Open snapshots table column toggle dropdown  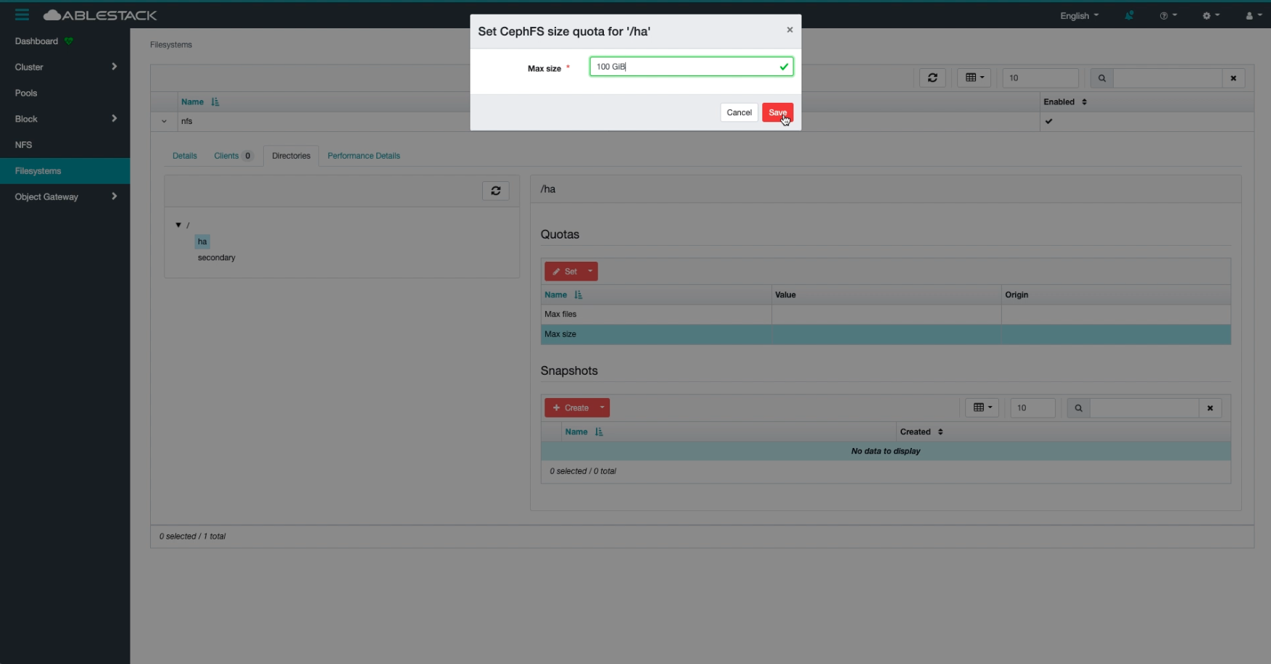(x=982, y=408)
